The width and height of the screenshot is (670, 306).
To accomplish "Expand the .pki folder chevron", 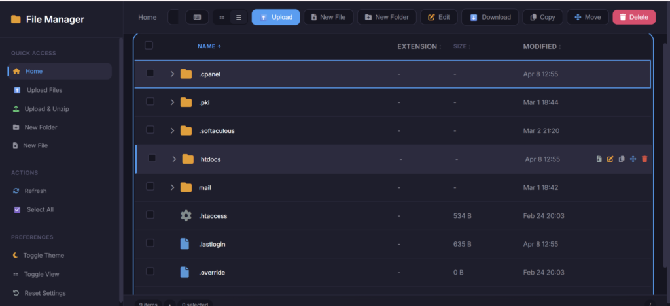I will click(172, 102).
